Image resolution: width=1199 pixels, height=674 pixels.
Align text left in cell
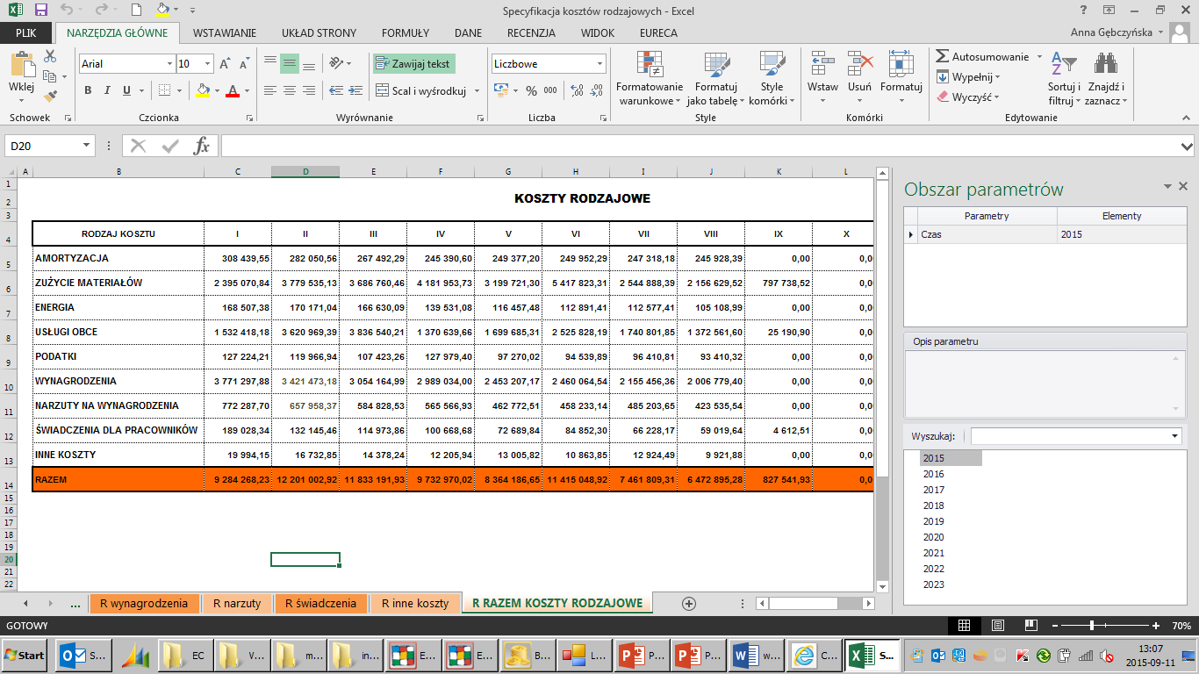[270, 90]
